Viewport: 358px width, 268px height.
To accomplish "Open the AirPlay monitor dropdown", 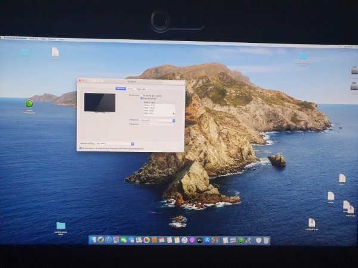I will point(115,144).
